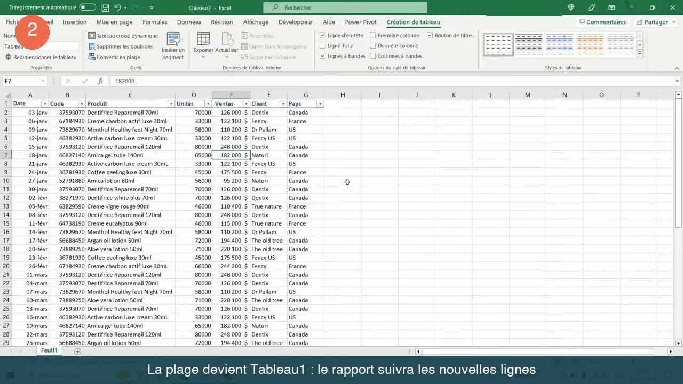Screen dimensions: 683x384
Task: Click Redimensionner le tableau
Action: [41, 57]
